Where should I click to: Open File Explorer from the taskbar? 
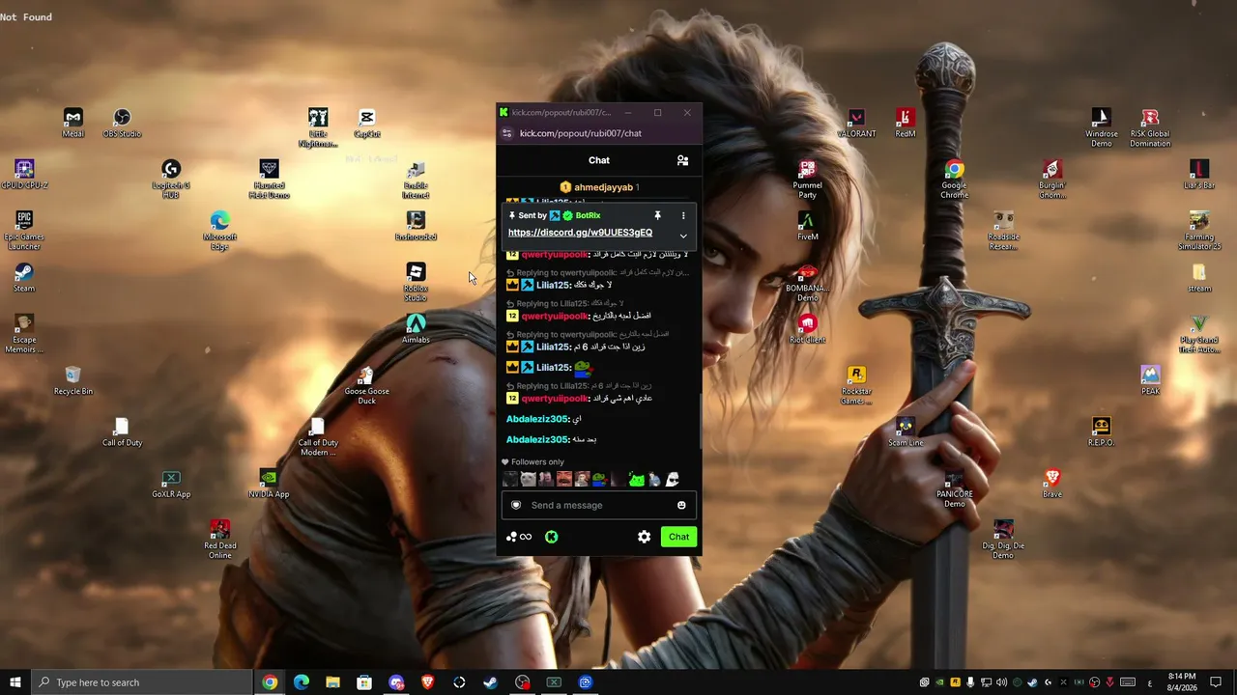[332, 682]
